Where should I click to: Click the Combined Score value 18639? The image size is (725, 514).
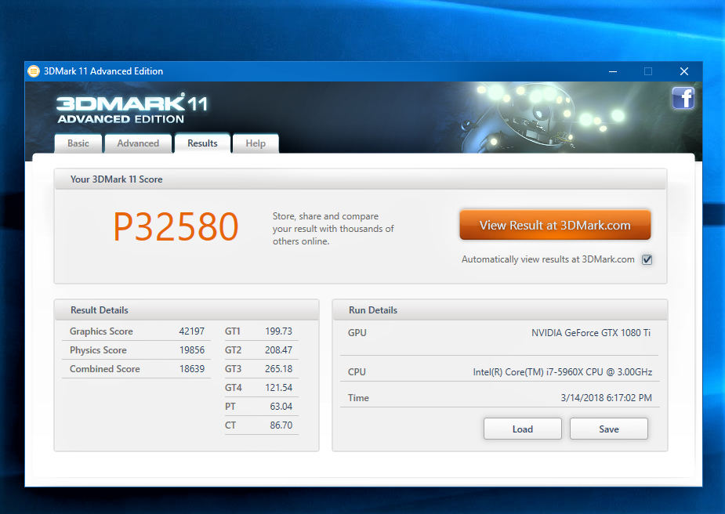(192, 369)
